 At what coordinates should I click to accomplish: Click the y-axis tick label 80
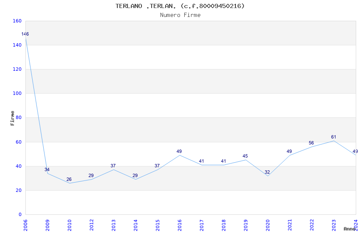click(x=18, y=117)
